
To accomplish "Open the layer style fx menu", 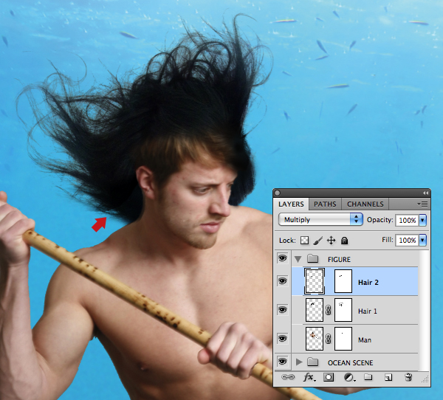I will (309, 377).
